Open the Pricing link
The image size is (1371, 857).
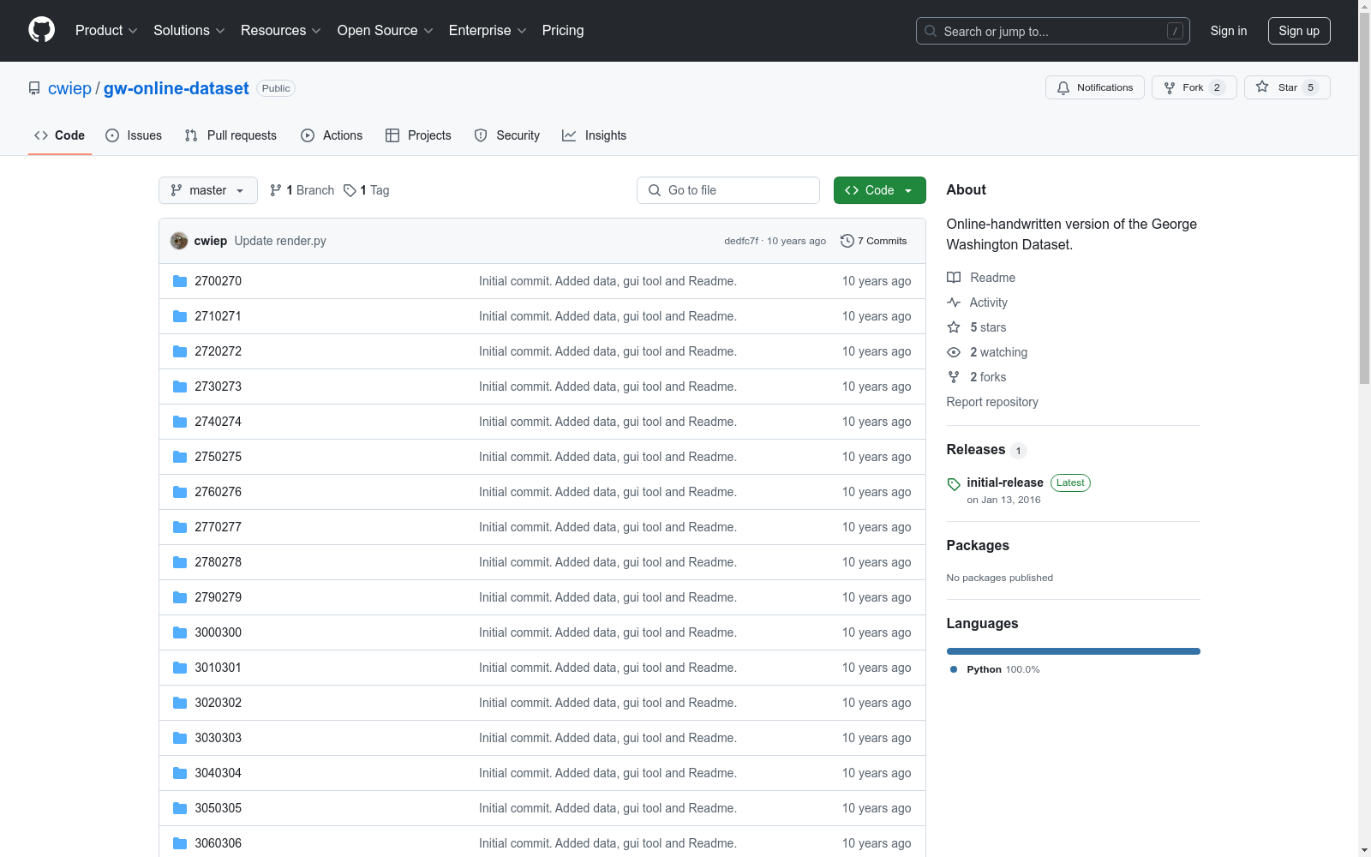click(x=563, y=30)
